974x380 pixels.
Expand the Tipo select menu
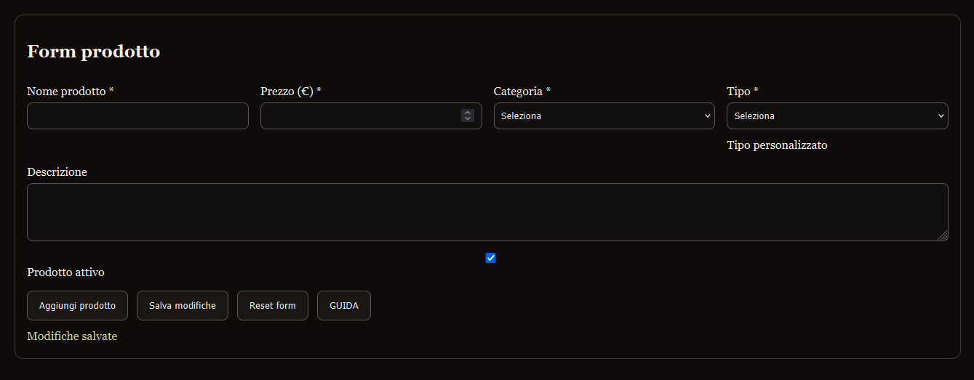pyautogui.click(x=837, y=116)
